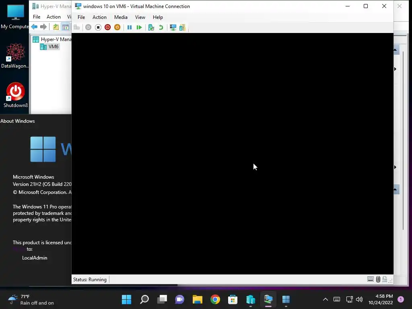This screenshot has width=412, height=309.
Task: Click the black VM display area
Action: pyautogui.click(x=232, y=154)
